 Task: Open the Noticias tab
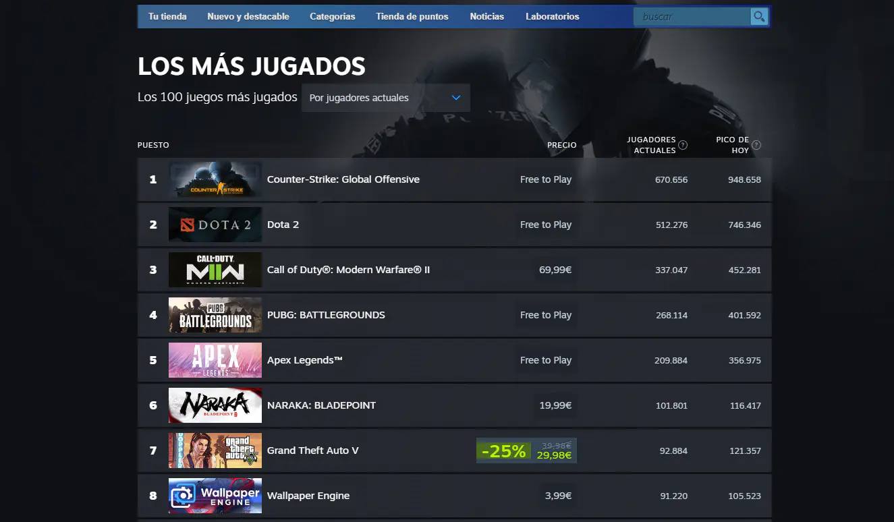click(487, 16)
